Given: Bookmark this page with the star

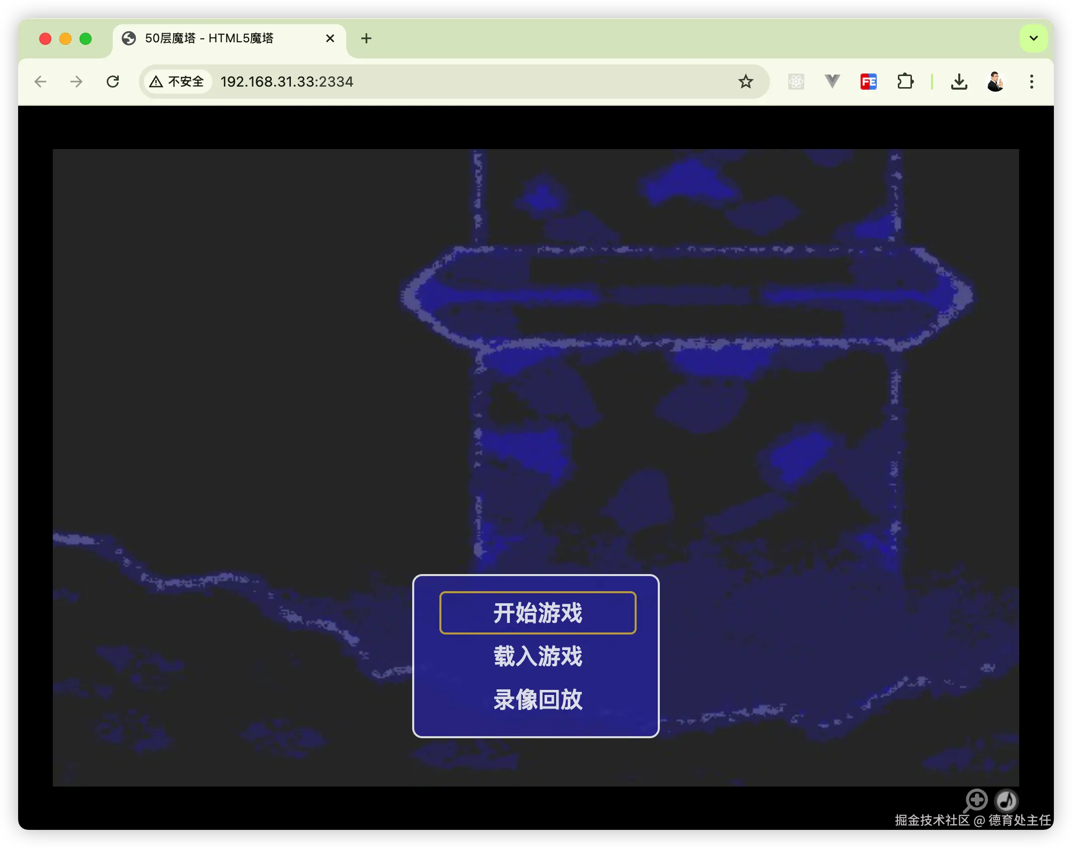Looking at the screenshot, I should click(x=745, y=82).
